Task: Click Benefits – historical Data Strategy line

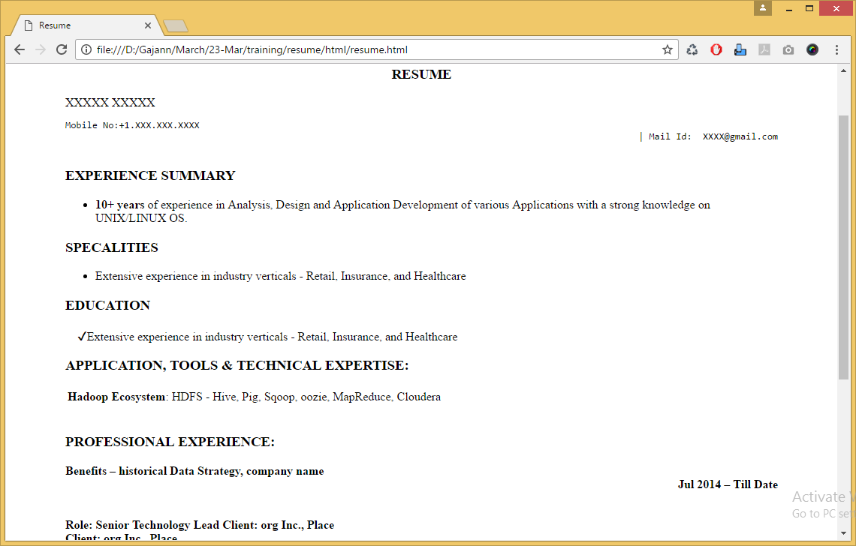Action: [x=194, y=471]
